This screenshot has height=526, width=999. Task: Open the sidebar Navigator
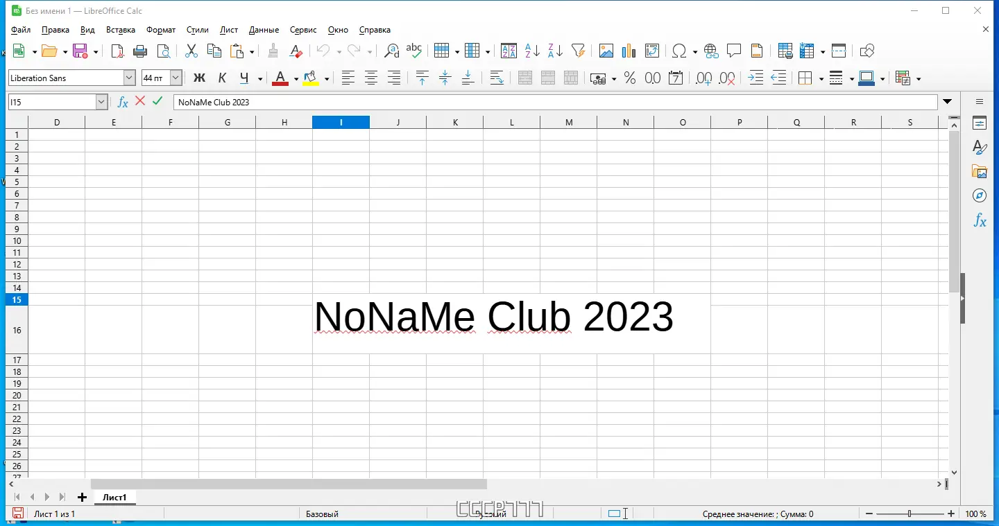tap(980, 195)
